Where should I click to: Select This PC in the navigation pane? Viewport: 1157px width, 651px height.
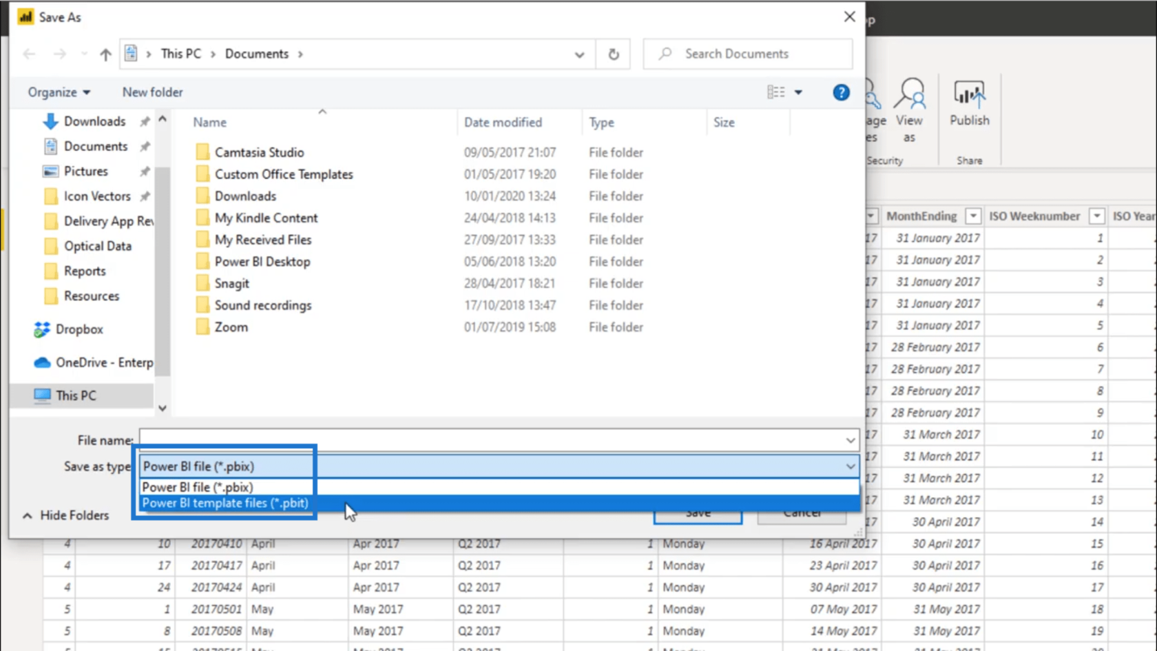[76, 395]
